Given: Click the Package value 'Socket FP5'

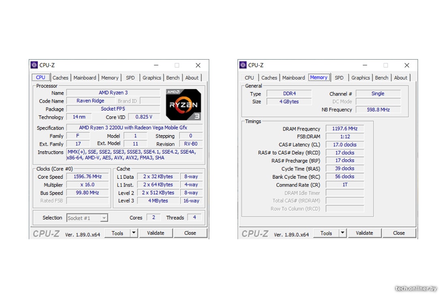Looking at the screenshot, I should click(113, 109).
